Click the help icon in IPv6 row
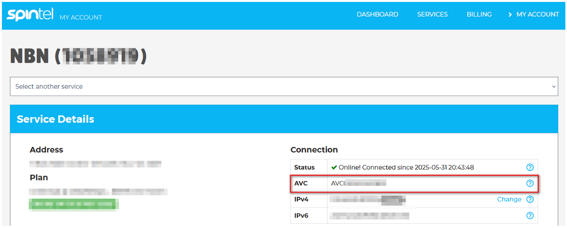 pyautogui.click(x=530, y=216)
